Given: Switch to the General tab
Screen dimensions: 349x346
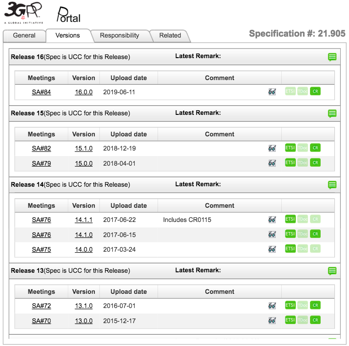Looking at the screenshot, I should click(x=24, y=36).
